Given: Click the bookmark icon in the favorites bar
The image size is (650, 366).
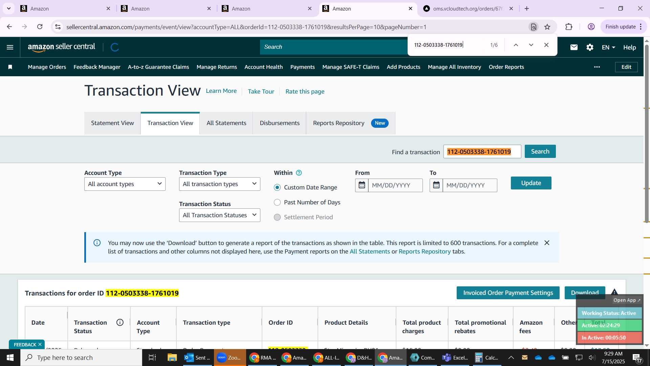Looking at the screenshot, I should pos(10,67).
